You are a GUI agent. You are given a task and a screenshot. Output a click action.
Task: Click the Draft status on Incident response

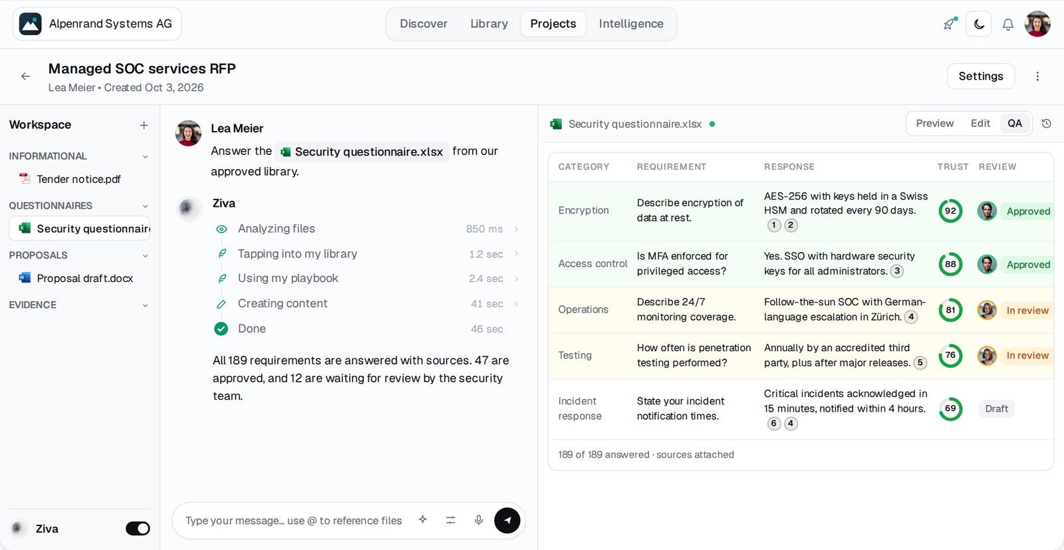click(x=997, y=409)
